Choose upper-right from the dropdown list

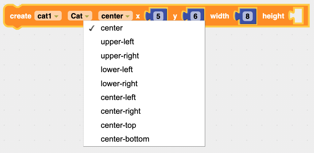[x=144, y=56]
